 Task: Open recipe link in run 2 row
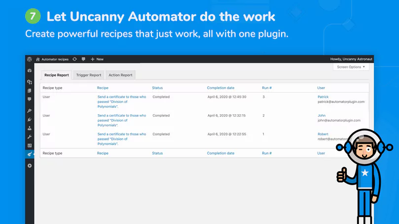[122, 120]
